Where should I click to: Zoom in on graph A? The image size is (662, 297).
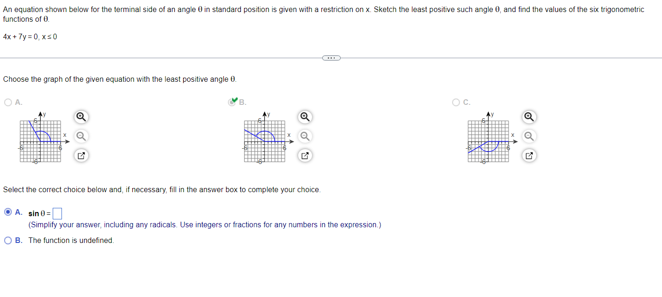click(80, 117)
